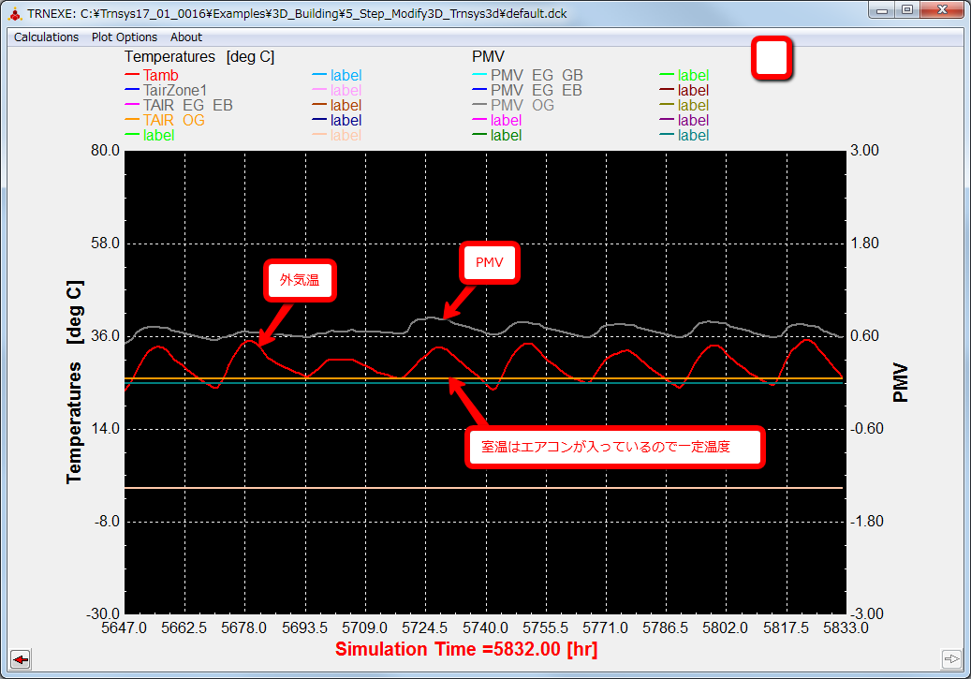
Task: Click the 5786.5 time axis value
Action: pyautogui.click(x=665, y=628)
